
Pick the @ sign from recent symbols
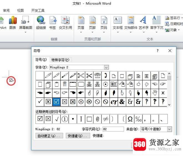pos(97,119)
